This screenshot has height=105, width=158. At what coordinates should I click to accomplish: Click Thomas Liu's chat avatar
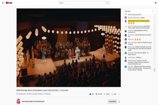point(126,39)
